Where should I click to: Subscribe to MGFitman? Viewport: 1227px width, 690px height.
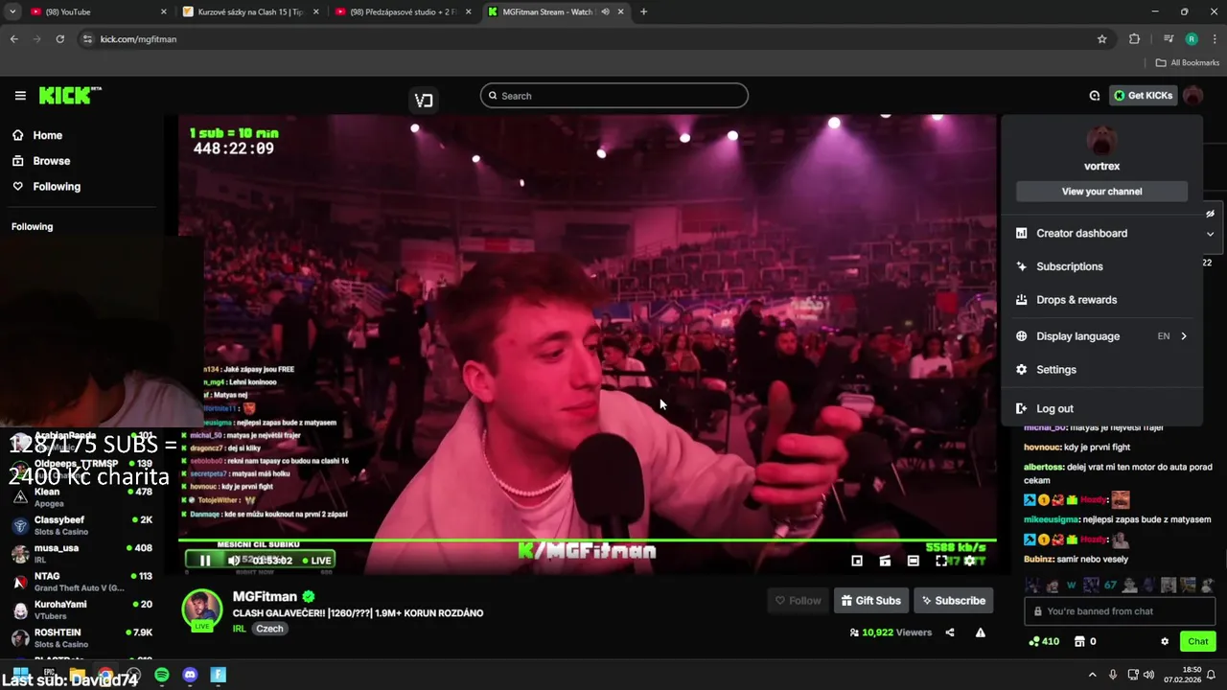tap(954, 601)
